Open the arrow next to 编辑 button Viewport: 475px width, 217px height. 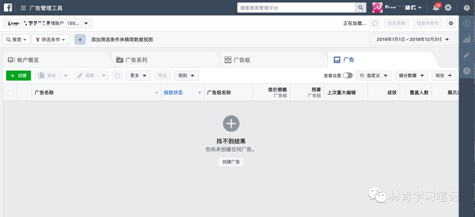(x=103, y=76)
